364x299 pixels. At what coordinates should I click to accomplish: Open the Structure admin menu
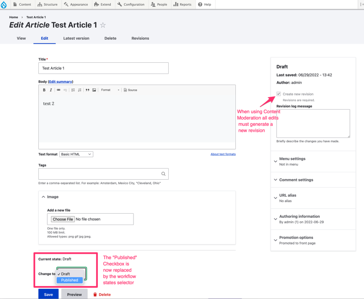coord(48,4)
